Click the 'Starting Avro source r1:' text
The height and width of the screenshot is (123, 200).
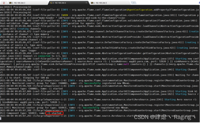(181, 99)
